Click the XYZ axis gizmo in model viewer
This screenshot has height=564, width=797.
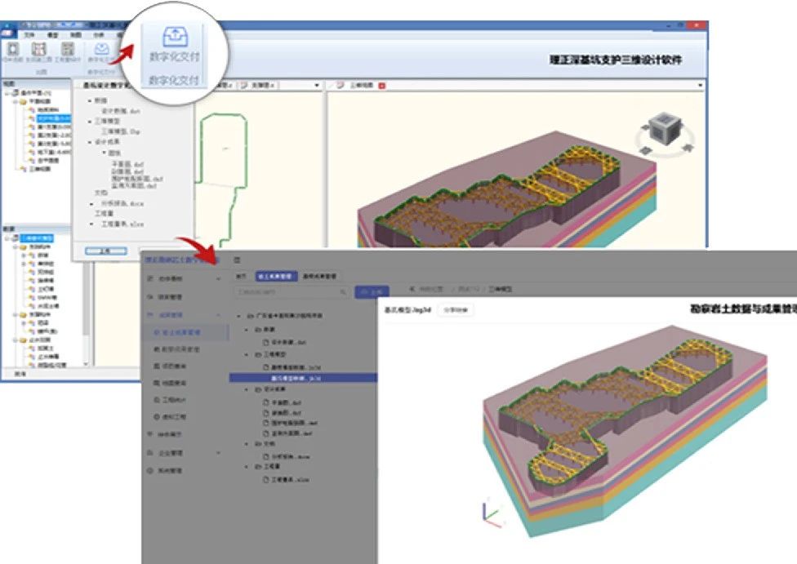tap(491, 513)
